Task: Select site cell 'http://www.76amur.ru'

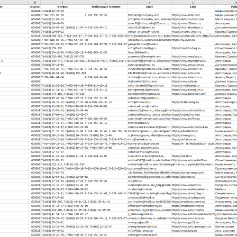Action: click(193, 23)
